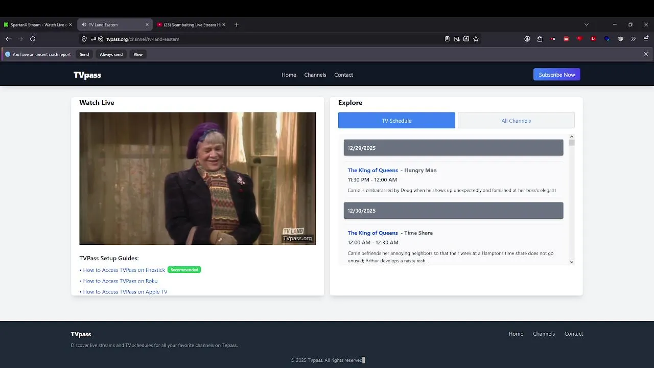Open the Firefox account icon
Image resolution: width=654 pixels, height=368 pixels.
[527, 39]
